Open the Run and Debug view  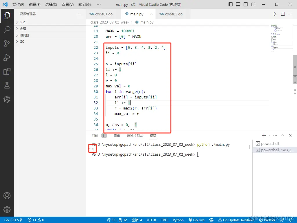7,57
